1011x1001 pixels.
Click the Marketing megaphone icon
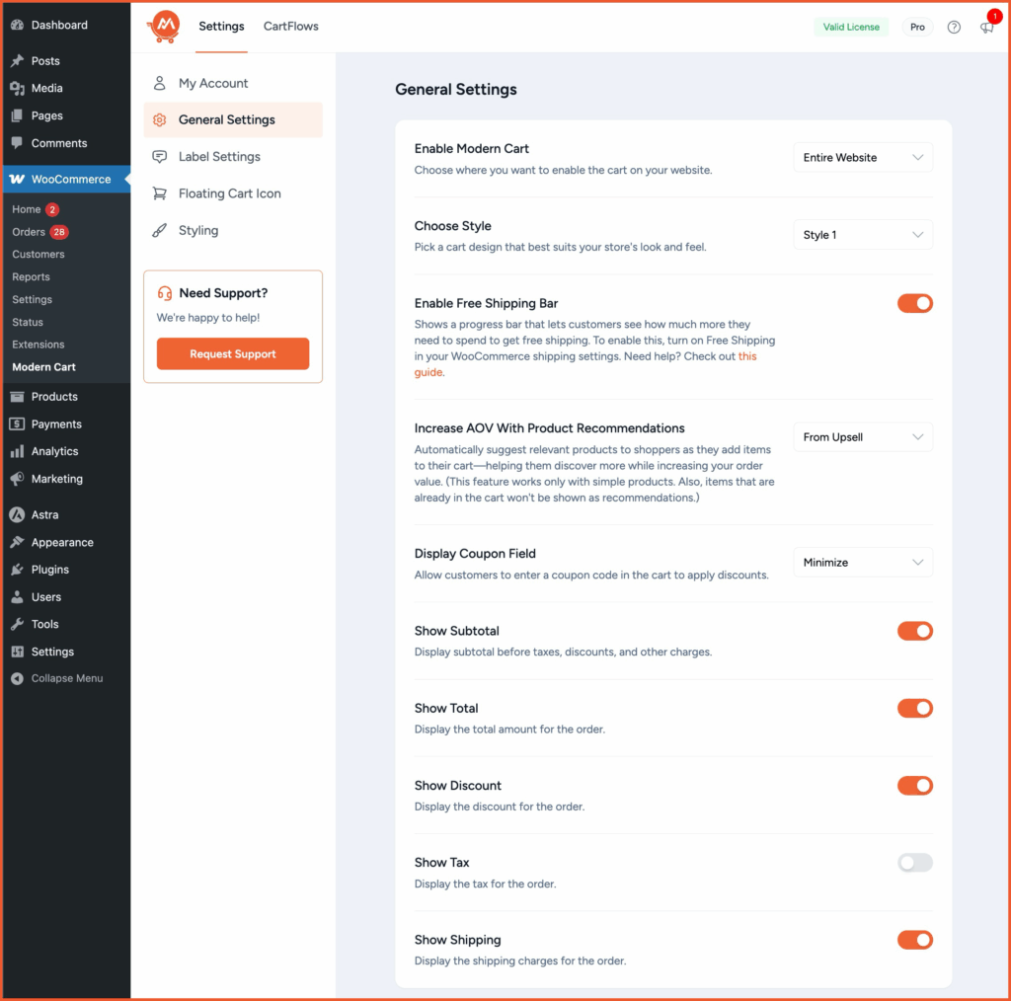[18, 479]
